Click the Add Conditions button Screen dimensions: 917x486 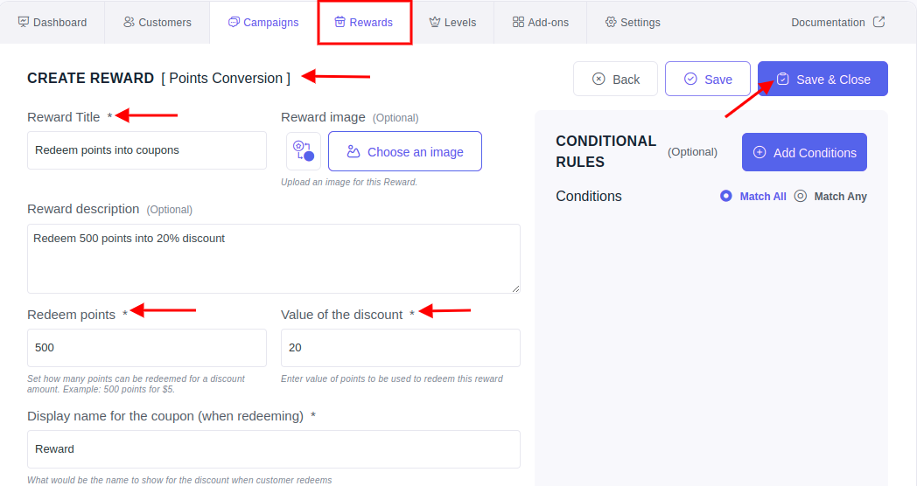pyautogui.click(x=804, y=152)
